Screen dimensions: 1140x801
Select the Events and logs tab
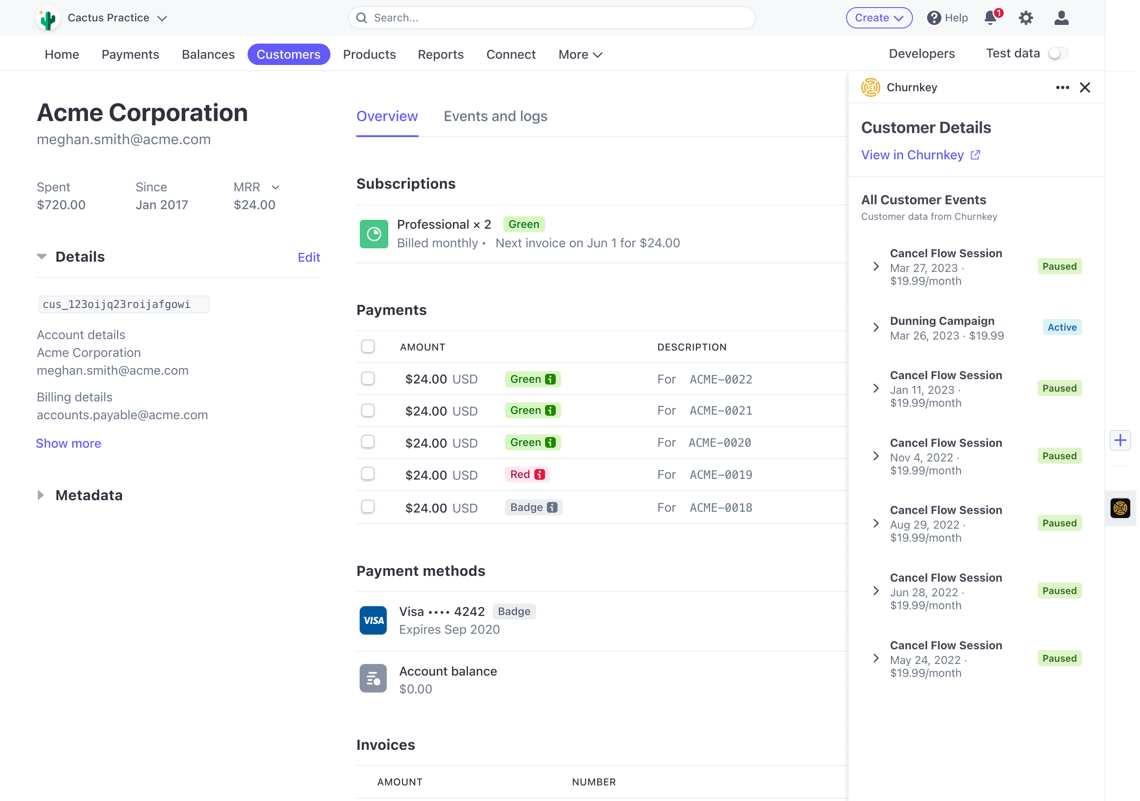[496, 116]
